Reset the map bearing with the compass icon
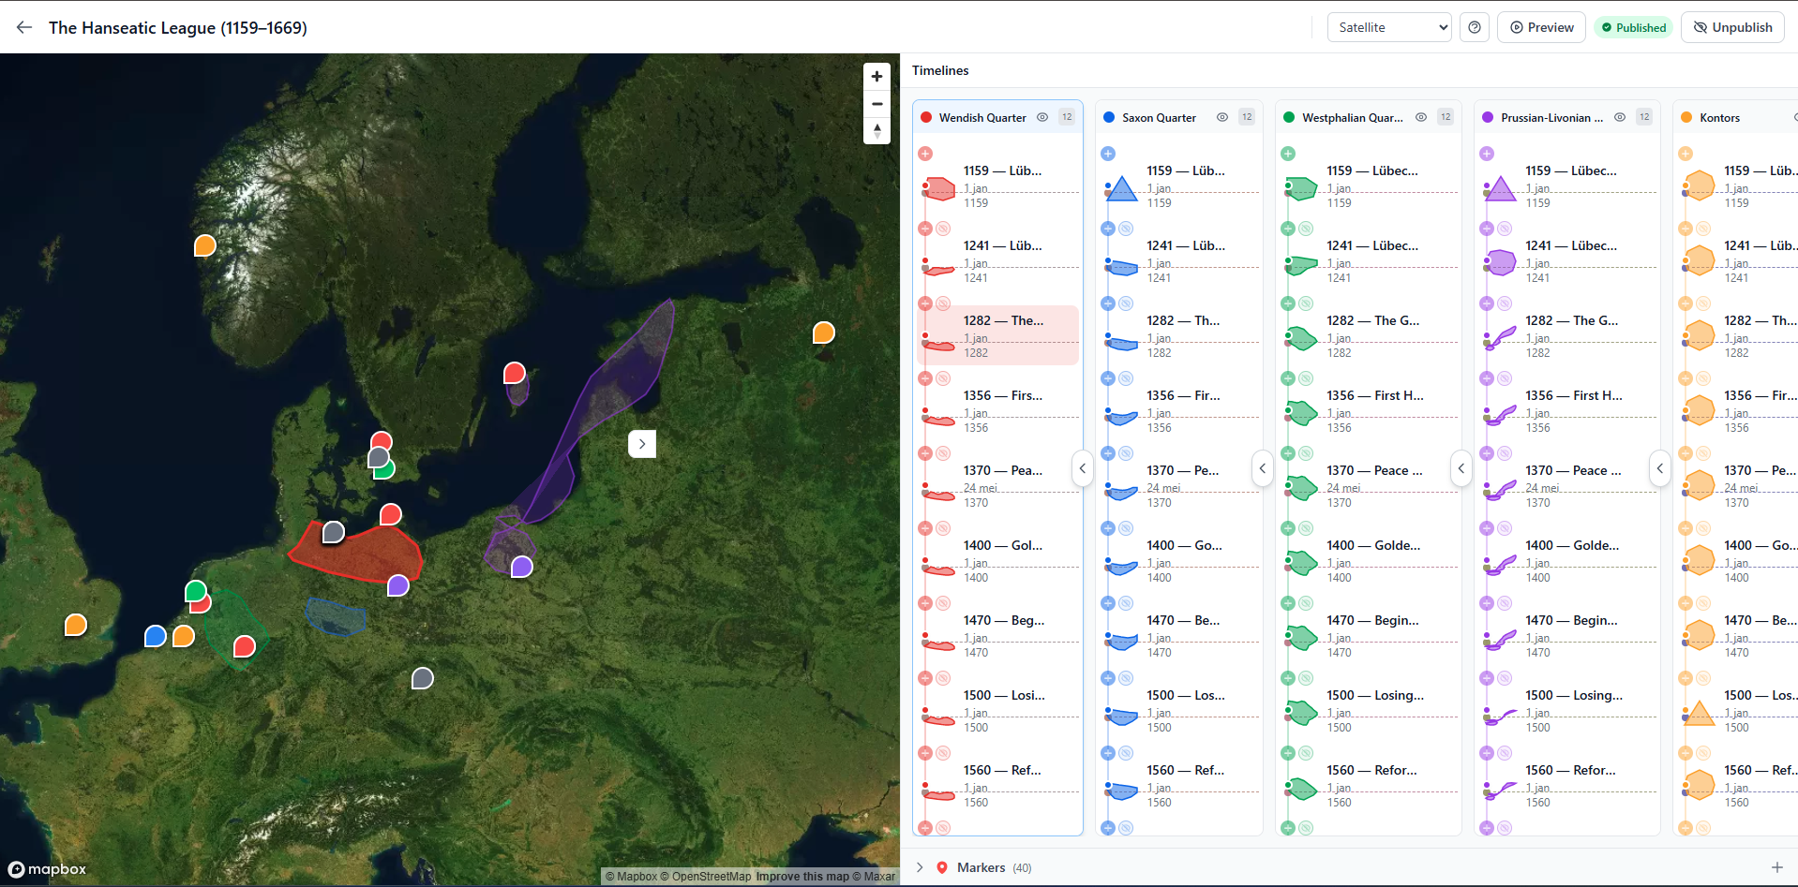The height and width of the screenshot is (887, 1798). click(x=877, y=131)
